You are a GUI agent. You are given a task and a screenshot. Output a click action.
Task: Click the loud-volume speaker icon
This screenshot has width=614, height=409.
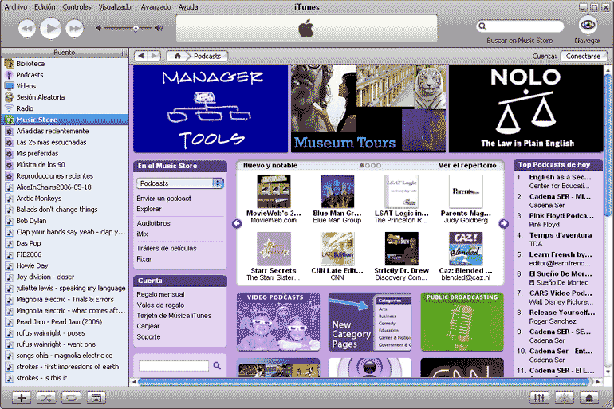click(x=159, y=28)
